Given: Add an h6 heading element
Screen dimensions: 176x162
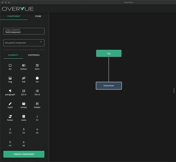Looking at the screenshot, I should 24,144.
